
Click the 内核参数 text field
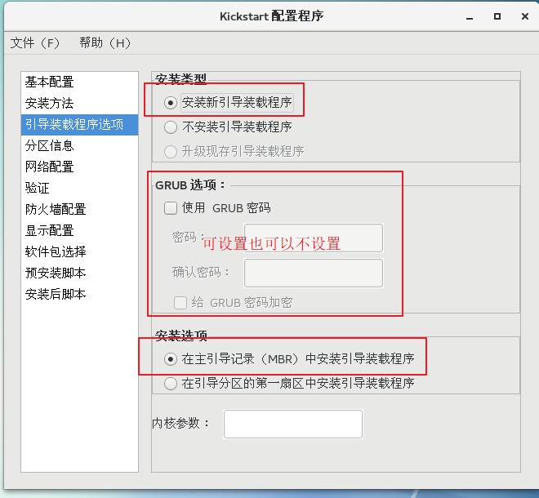click(x=293, y=424)
